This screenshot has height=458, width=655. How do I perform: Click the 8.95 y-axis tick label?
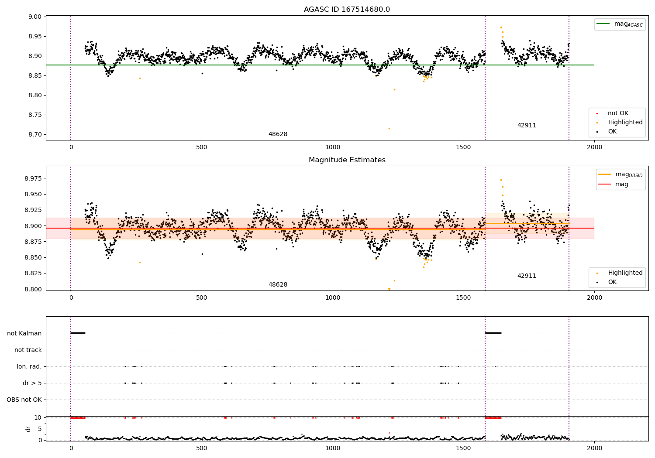click(35, 37)
